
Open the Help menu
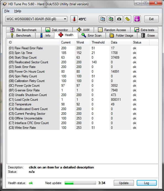[x=18, y=11]
